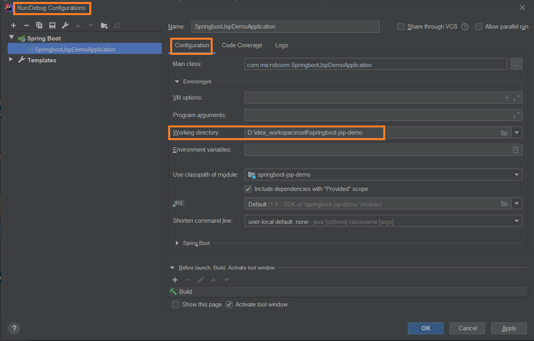534x341 pixels.
Task: Sort configurations alphabetically icon
Action: tap(117, 25)
